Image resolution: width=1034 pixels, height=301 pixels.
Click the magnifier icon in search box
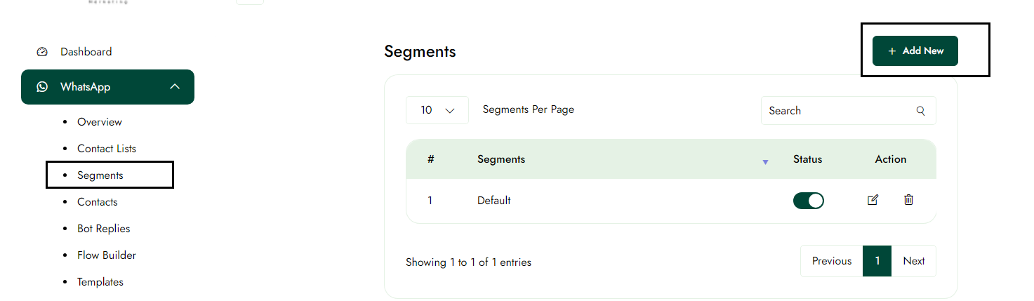(x=921, y=111)
